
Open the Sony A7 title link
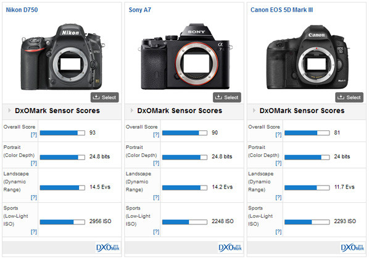click(140, 10)
